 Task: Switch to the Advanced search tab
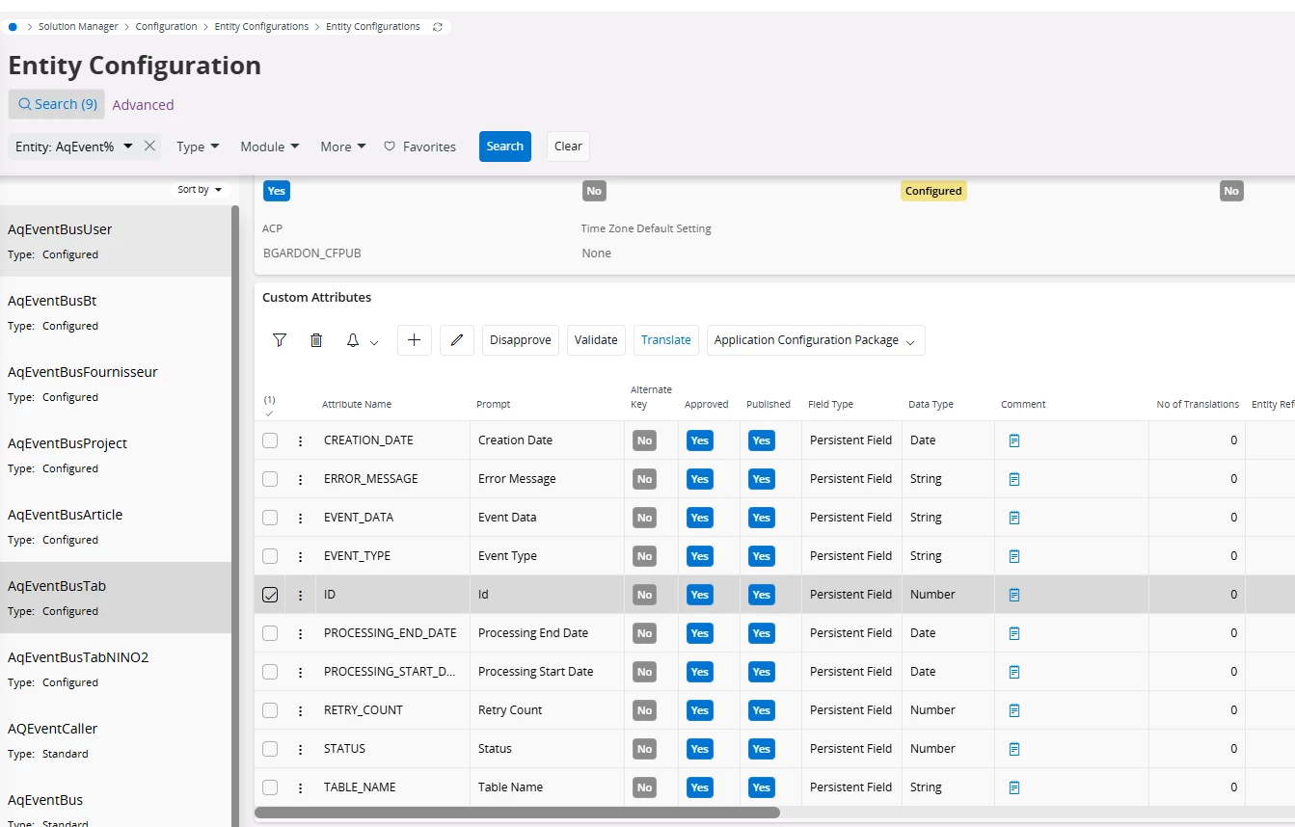(143, 105)
